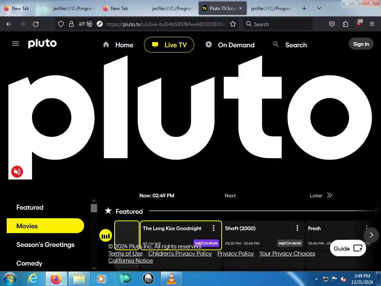Click the blocked autoplay icon in address bar
Viewport: 381px width, 286px height.
89,24
